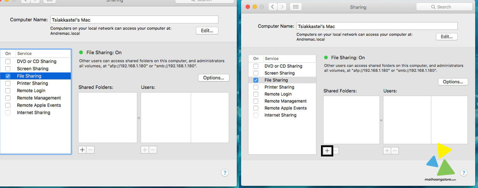The image size is (478, 188).
Task: Open help with question mark in left window
Action: pos(225,173)
